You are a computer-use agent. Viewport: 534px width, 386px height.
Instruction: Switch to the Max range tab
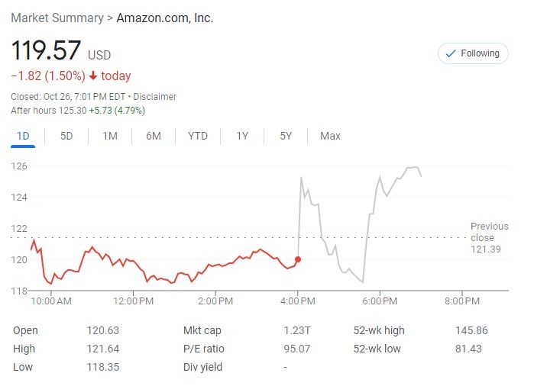pyautogui.click(x=330, y=137)
